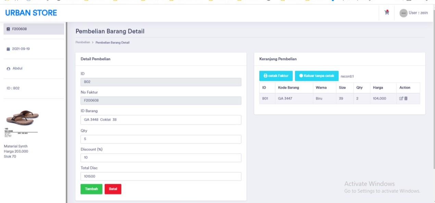This screenshot has width=435, height=203.
Task: Click the Discount (%) input field
Action: click(161, 158)
